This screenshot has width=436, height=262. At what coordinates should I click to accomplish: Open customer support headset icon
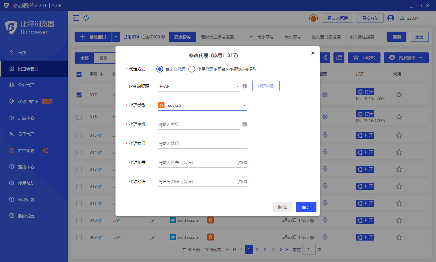pyautogui.click(x=313, y=18)
